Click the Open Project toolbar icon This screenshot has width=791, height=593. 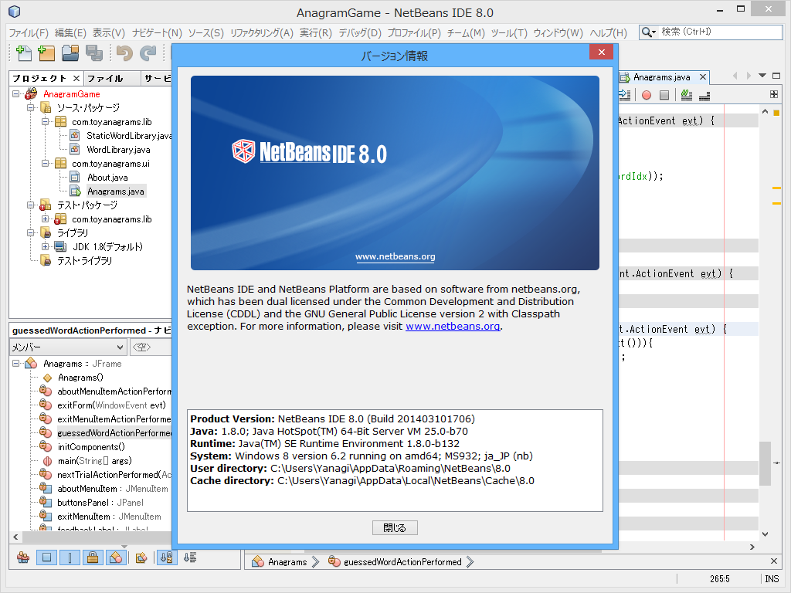pos(71,54)
